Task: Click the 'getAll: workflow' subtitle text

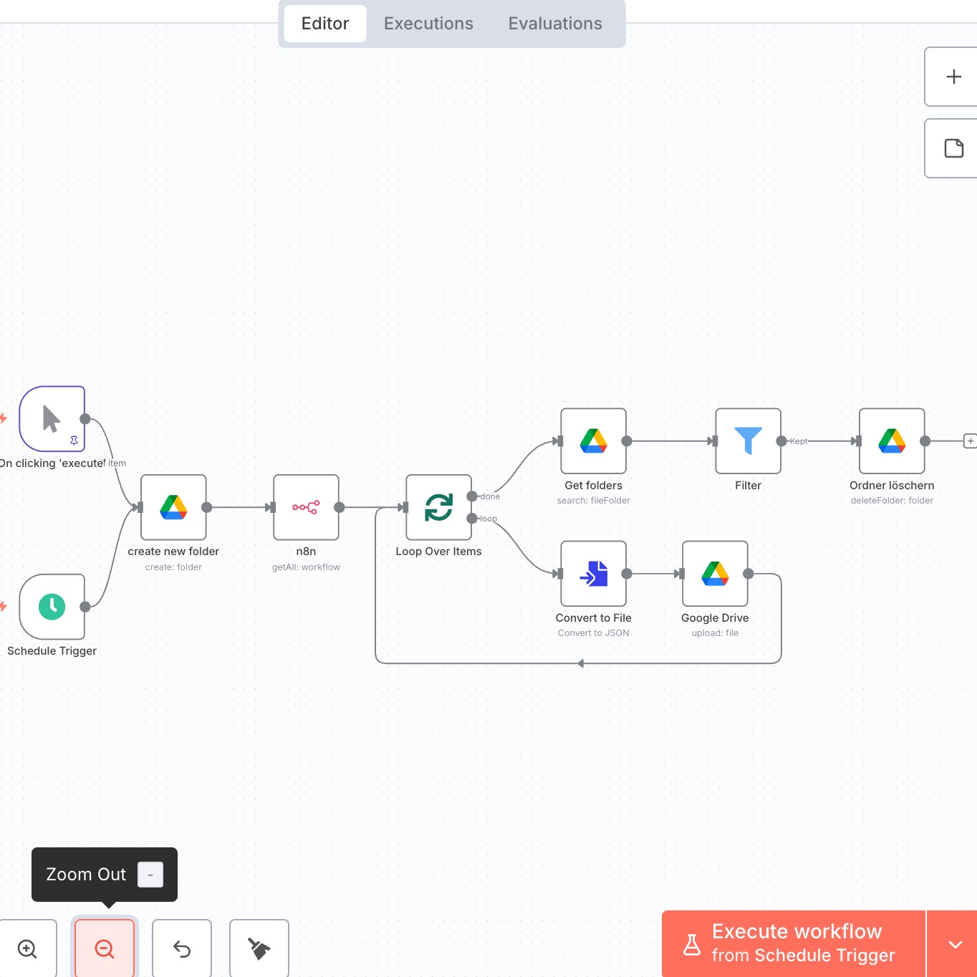Action: (x=306, y=567)
